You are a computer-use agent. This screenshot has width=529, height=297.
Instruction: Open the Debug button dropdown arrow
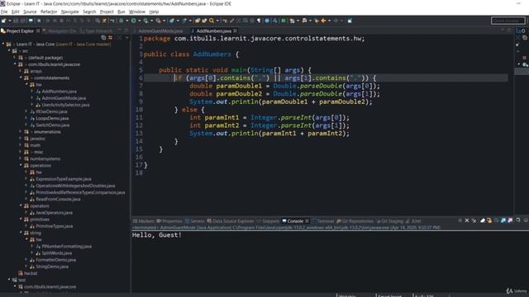click(x=126, y=21)
